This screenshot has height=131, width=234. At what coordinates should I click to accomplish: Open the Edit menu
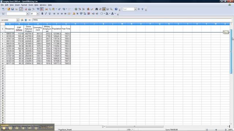point(7,5)
